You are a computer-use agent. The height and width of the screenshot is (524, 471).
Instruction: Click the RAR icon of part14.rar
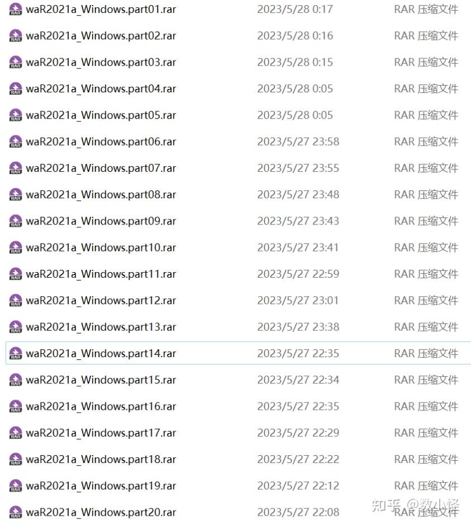[x=15, y=353]
